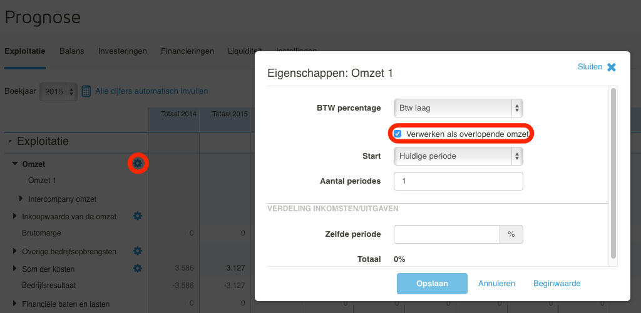
Task: Toggle Verwerken als overlopende omzet checkbox
Action: tap(397, 134)
